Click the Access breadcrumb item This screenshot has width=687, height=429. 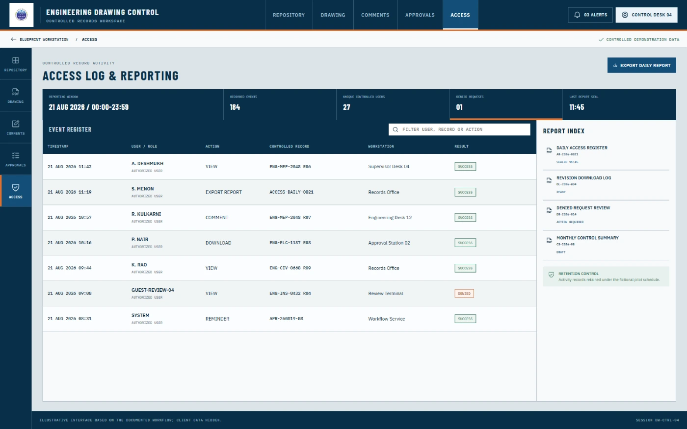(89, 39)
